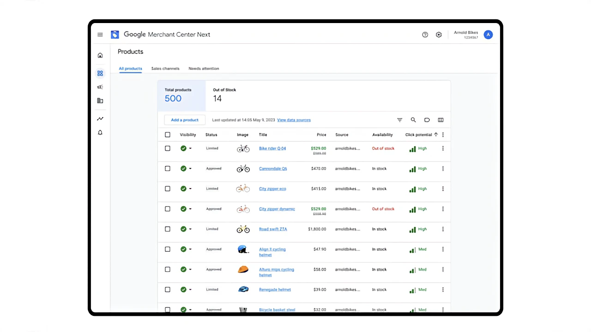Expand the visibility dropdown for City zipper eco

point(190,189)
